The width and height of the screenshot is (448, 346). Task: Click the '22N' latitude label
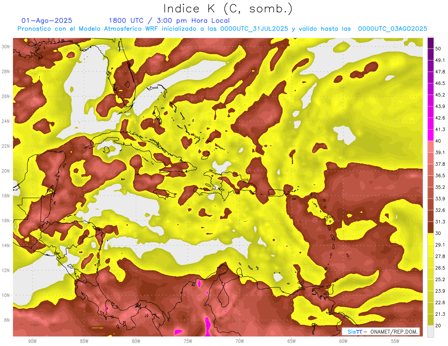point(6,146)
